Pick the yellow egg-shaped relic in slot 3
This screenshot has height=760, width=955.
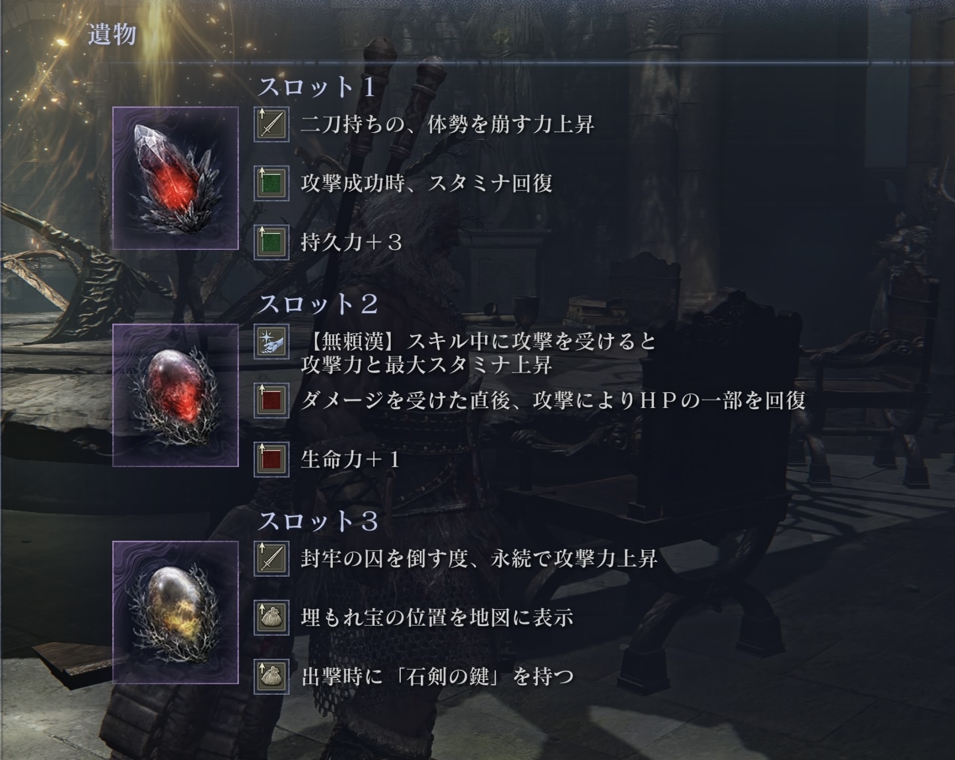[176, 612]
